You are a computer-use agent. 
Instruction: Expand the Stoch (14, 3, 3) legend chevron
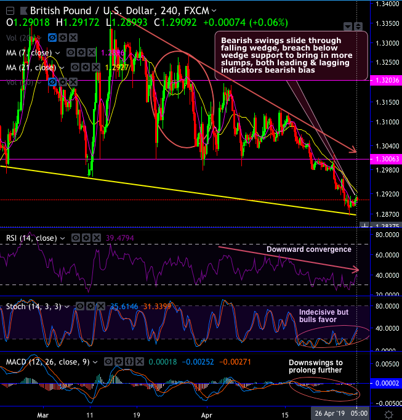pyautogui.click(x=67, y=307)
